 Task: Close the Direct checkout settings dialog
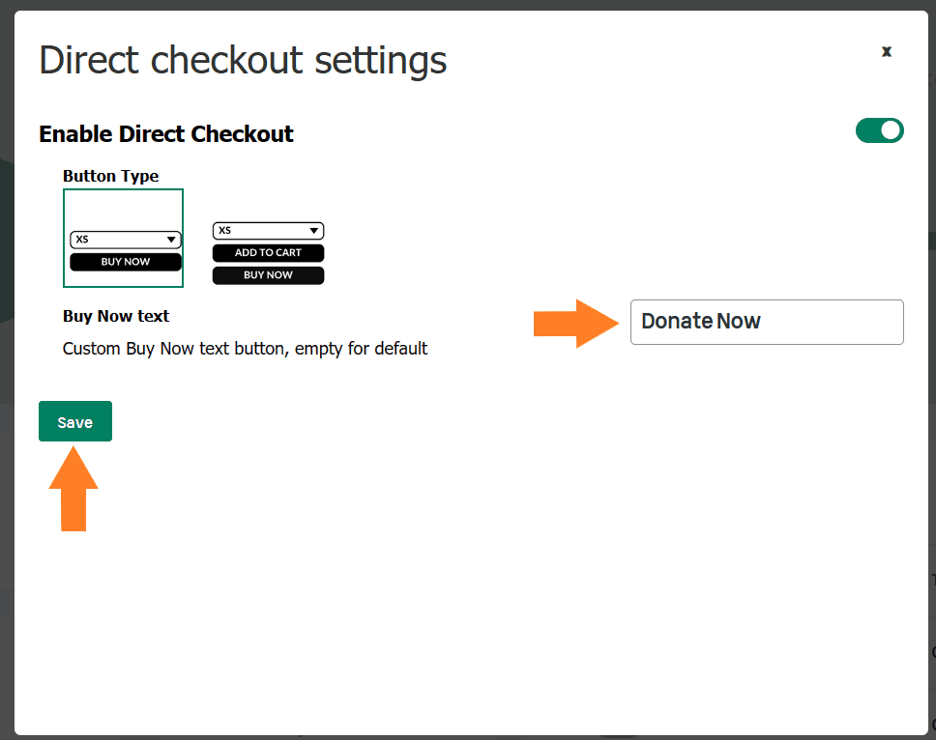(887, 52)
